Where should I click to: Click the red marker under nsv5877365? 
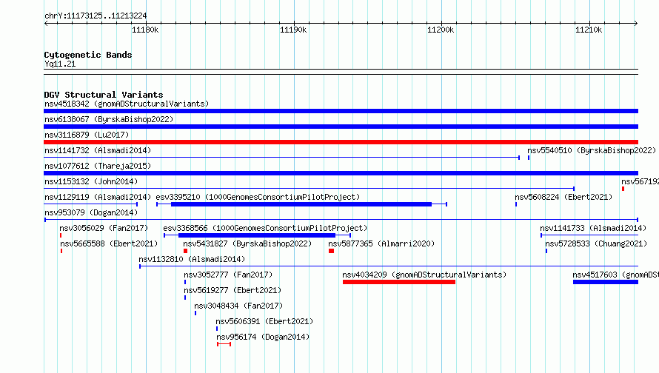tap(331, 251)
